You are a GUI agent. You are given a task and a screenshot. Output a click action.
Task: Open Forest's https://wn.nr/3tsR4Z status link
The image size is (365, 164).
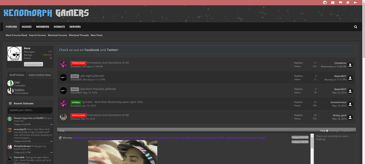tap(32, 118)
